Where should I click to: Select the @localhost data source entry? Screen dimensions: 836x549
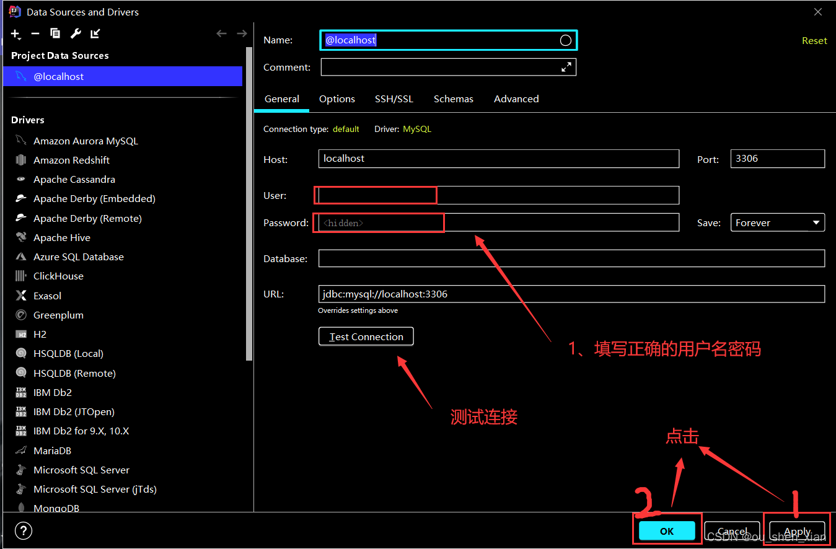tap(123, 76)
